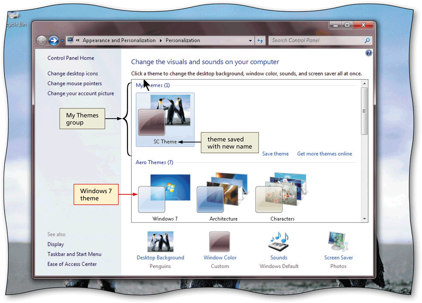Open the Sounds music notes icon
The image size is (422, 303).
pos(279,241)
